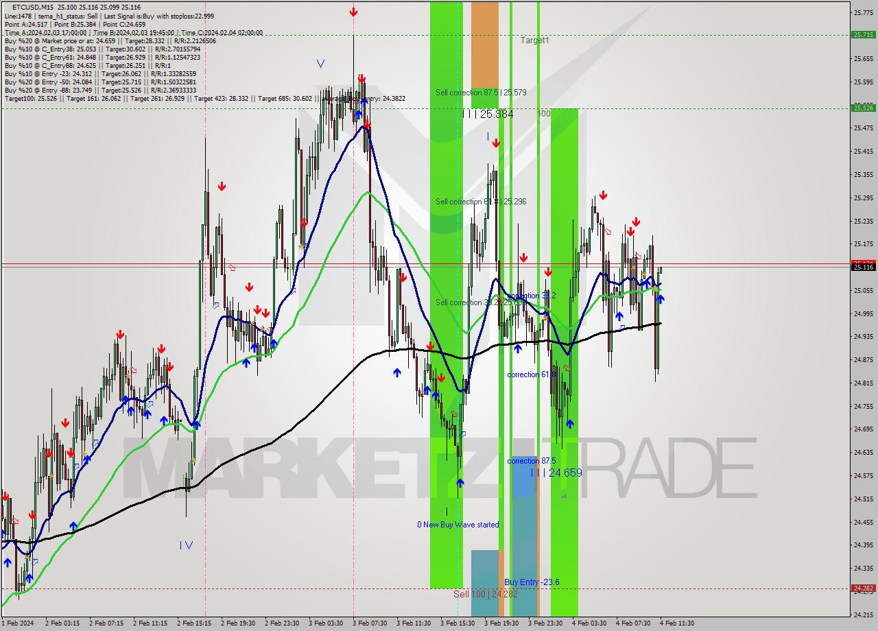Click the green 25.526 price tag
The height and width of the screenshot is (631, 878).
point(863,108)
